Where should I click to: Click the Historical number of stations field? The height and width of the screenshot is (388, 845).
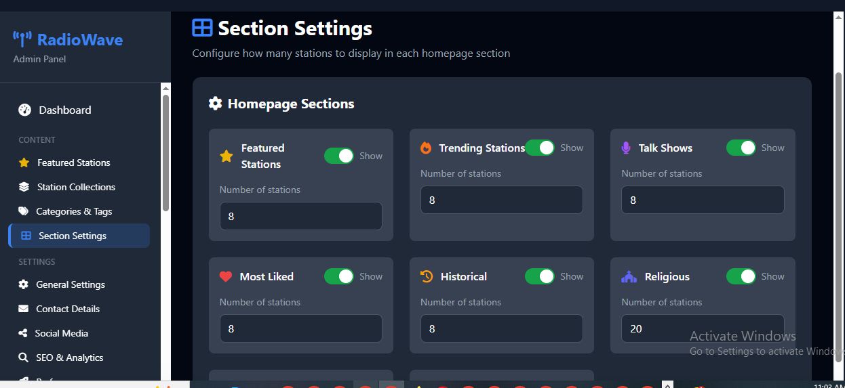[x=501, y=328]
